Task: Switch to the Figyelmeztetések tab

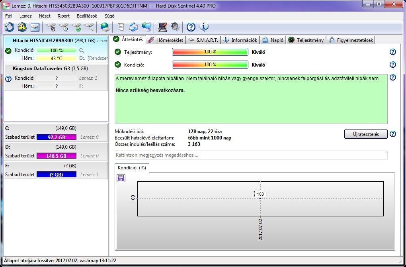Action: pos(351,40)
